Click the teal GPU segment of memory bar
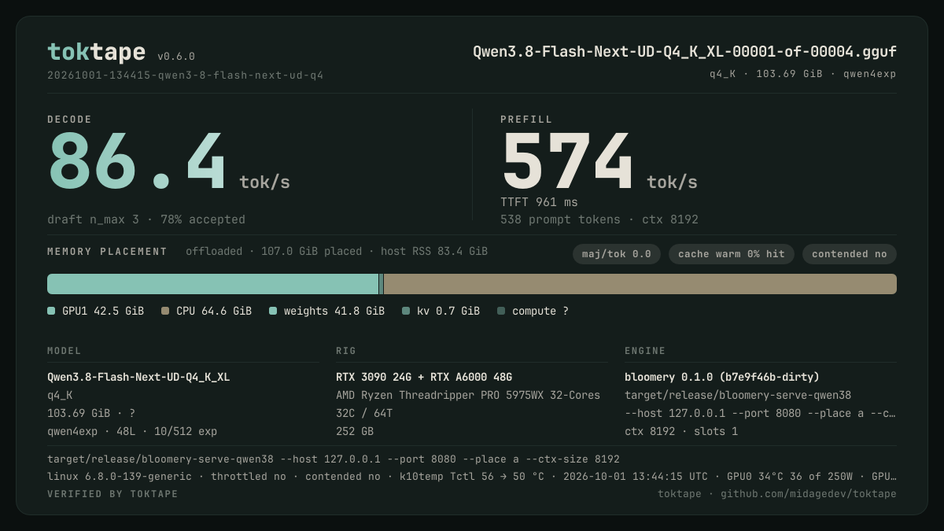 pyautogui.click(x=212, y=284)
